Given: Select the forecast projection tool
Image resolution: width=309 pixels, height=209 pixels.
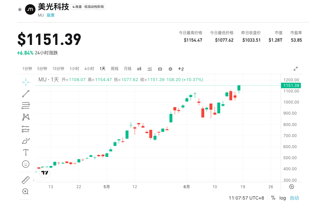Looking at the screenshot, I should point(26,129).
